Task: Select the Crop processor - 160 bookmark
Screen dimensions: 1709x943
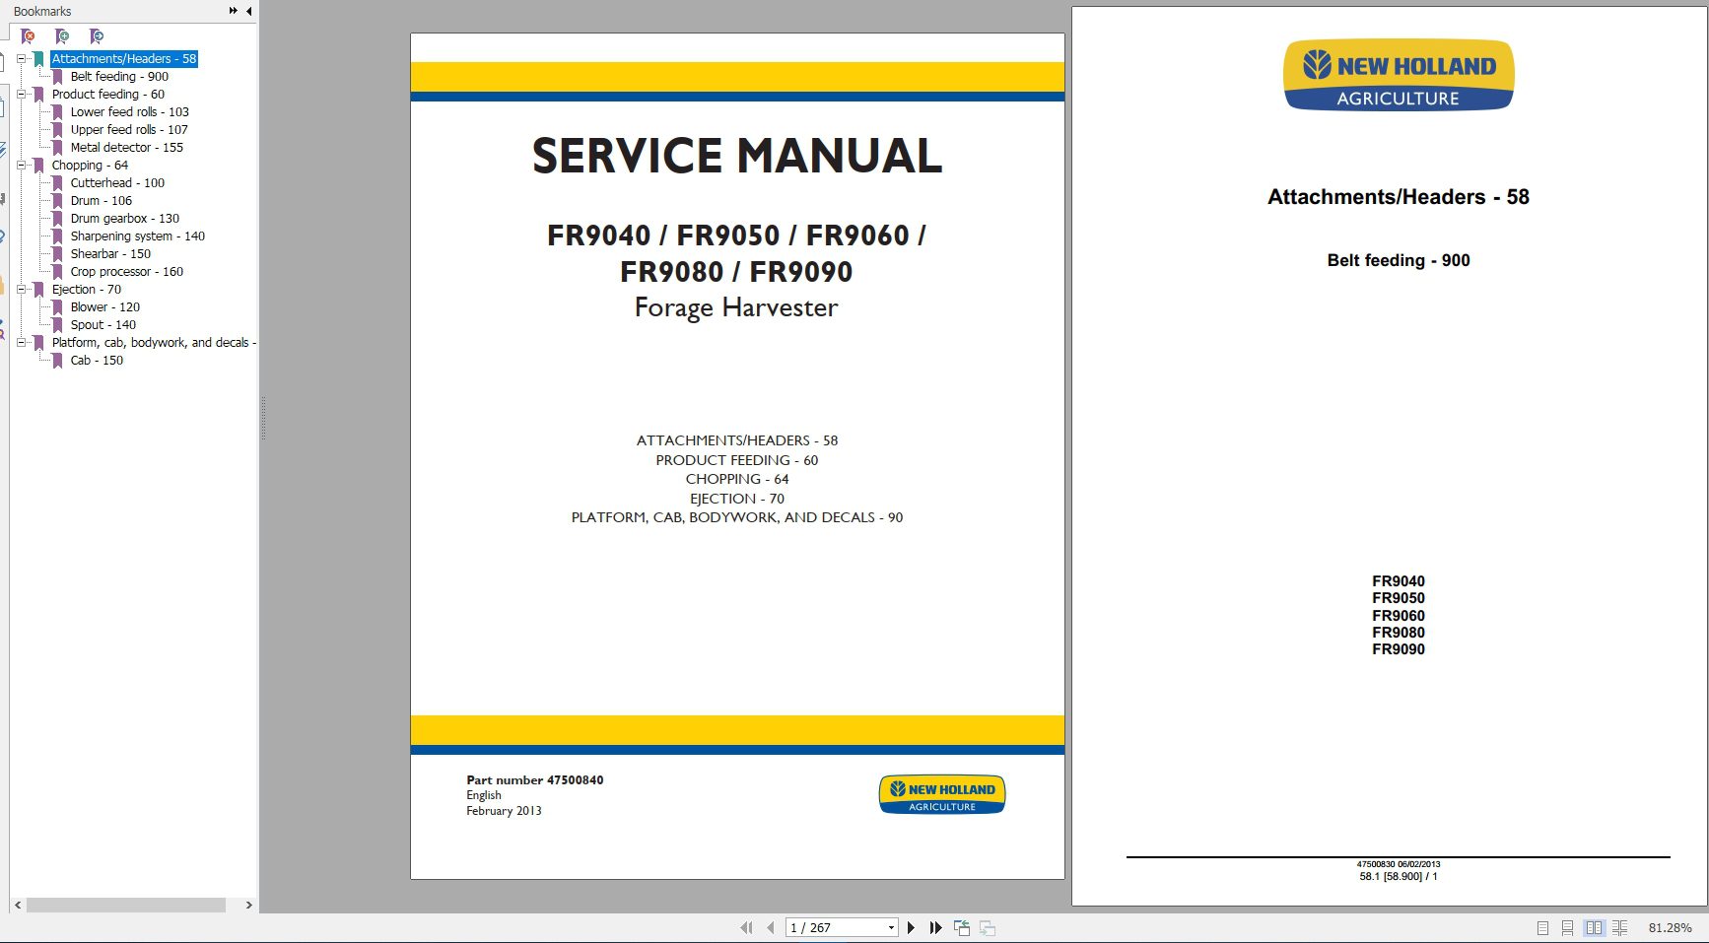Action: (x=127, y=272)
